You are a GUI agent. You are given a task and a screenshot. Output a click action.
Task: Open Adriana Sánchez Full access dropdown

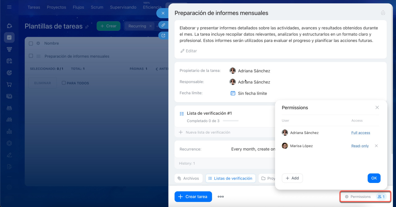point(360,133)
